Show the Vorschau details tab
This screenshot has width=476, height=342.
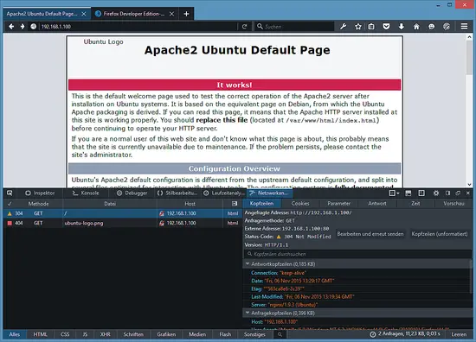tap(453, 204)
